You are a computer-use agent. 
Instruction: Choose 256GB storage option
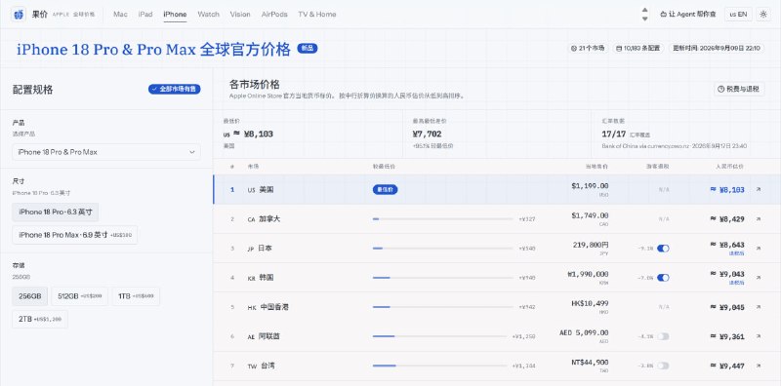pos(30,296)
